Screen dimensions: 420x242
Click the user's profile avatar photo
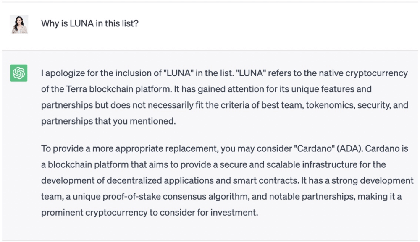point(19,24)
